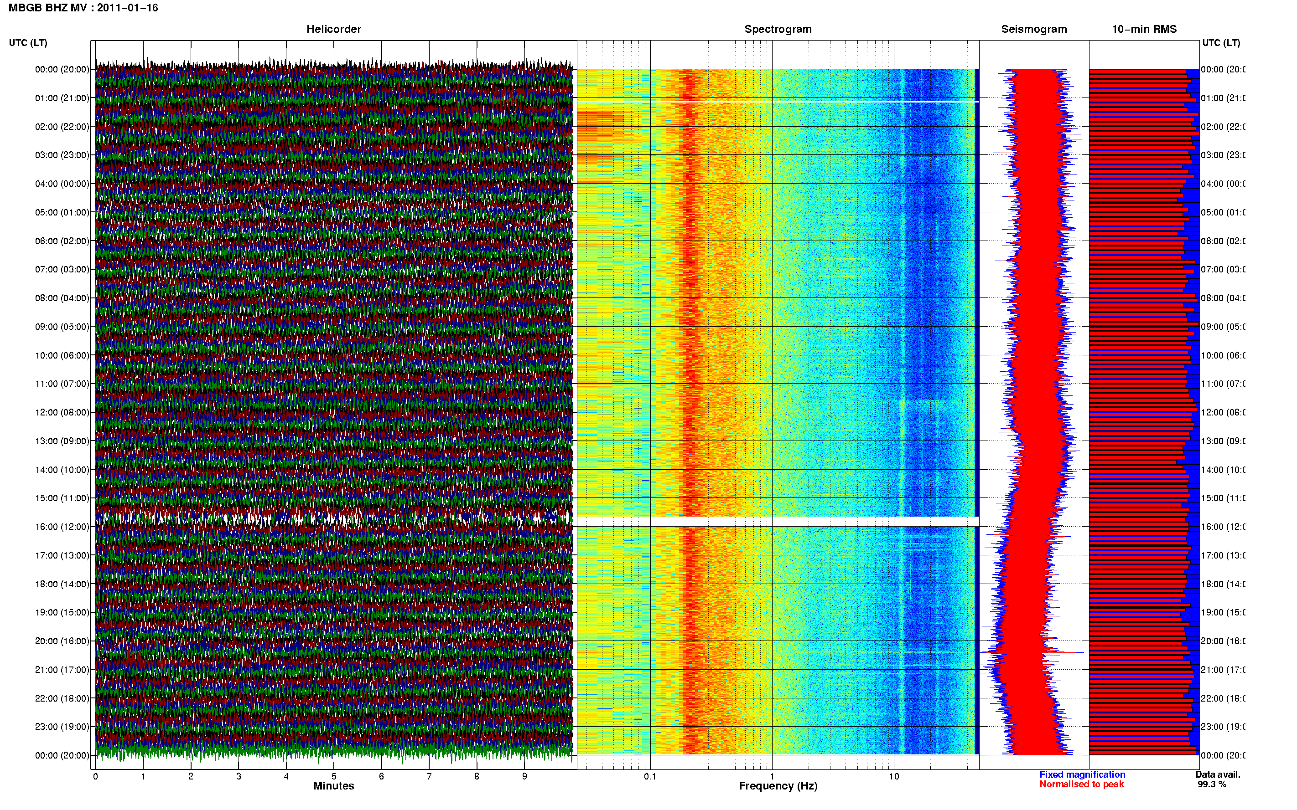Select the left '02:00 (22:00)' time label
Screen dimensions: 1297x810
click(x=62, y=127)
